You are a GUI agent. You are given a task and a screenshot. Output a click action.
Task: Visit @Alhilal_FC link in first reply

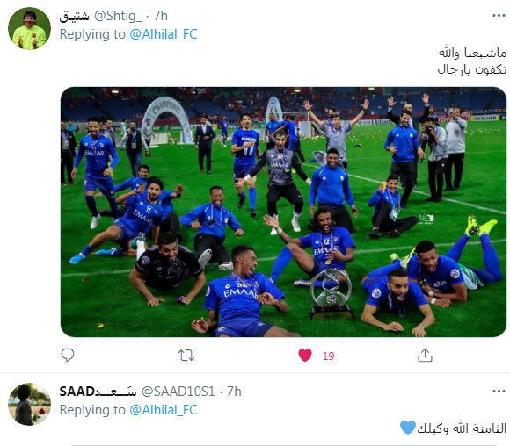[164, 34]
